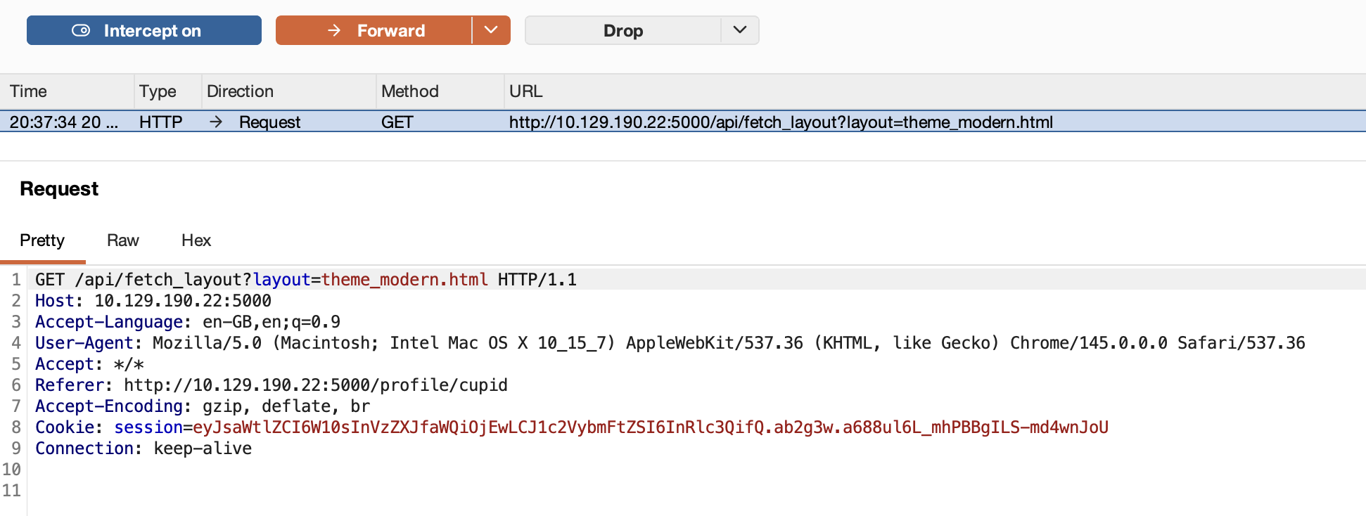The width and height of the screenshot is (1366, 516).
Task: Click the session cookie value in request
Action: (650, 427)
